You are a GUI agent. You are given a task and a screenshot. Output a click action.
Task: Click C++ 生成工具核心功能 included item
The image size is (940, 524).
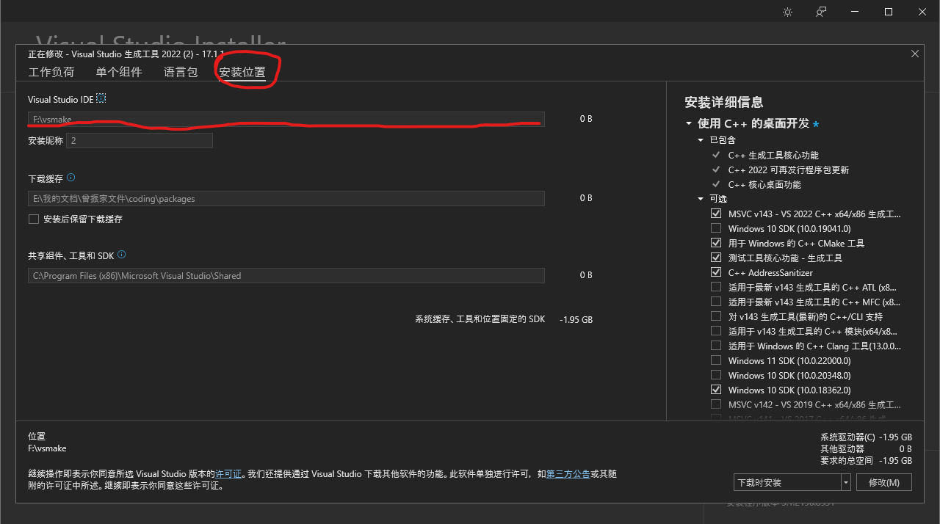pos(773,155)
